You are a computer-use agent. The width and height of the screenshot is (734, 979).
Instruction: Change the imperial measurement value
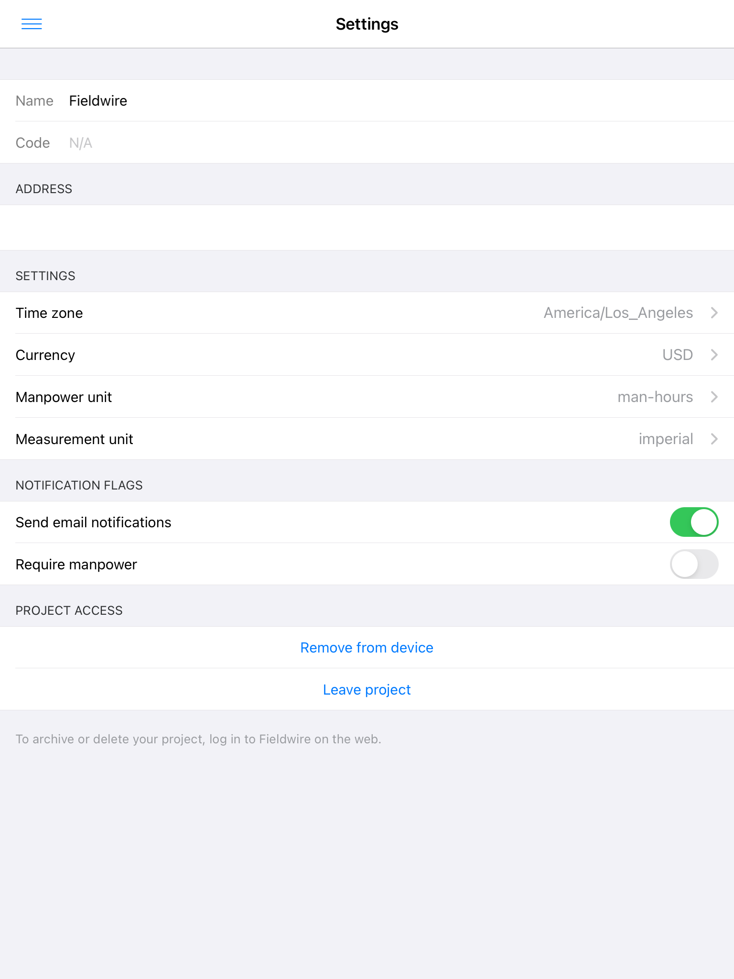(666, 439)
